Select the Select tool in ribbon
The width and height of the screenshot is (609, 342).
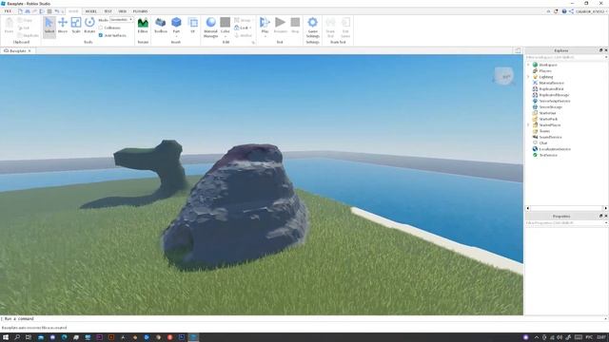coord(49,26)
